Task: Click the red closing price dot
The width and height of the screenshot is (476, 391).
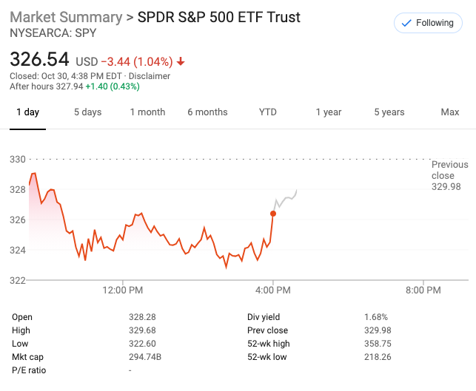Action: pyautogui.click(x=273, y=214)
